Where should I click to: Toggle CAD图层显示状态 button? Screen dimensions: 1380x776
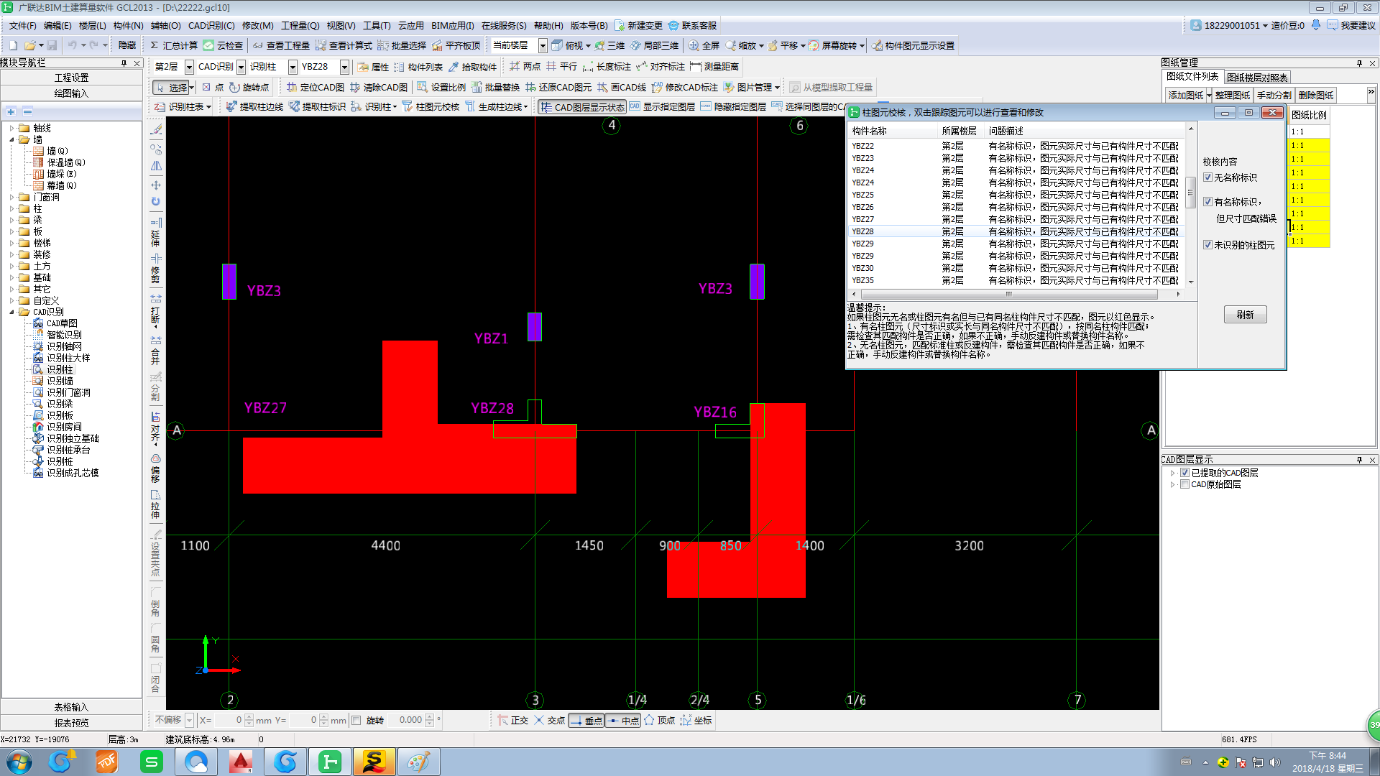click(x=582, y=107)
